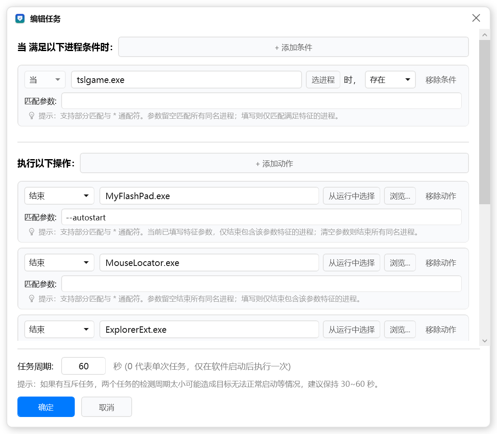497x434 pixels.
Task: Click the 取消 button
Action: [107, 407]
